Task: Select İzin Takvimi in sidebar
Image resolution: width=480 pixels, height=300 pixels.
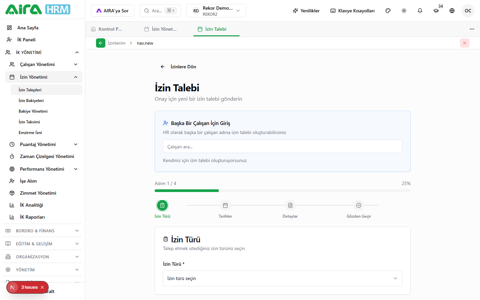Action: click(x=46, y=122)
